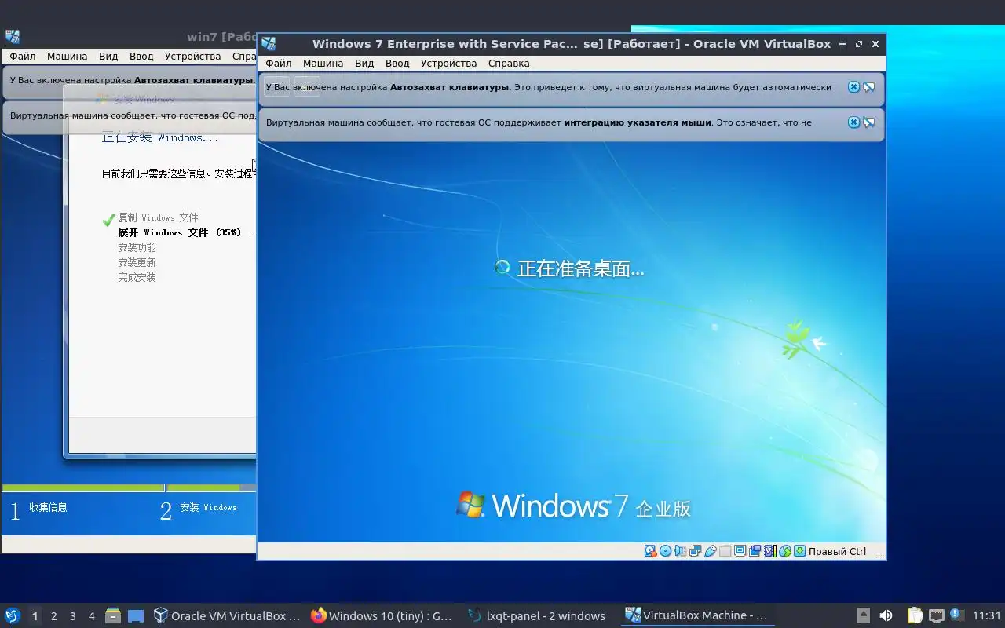Open the LXQt application menu
This screenshot has width=1005, height=628.
(x=13, y=615)
